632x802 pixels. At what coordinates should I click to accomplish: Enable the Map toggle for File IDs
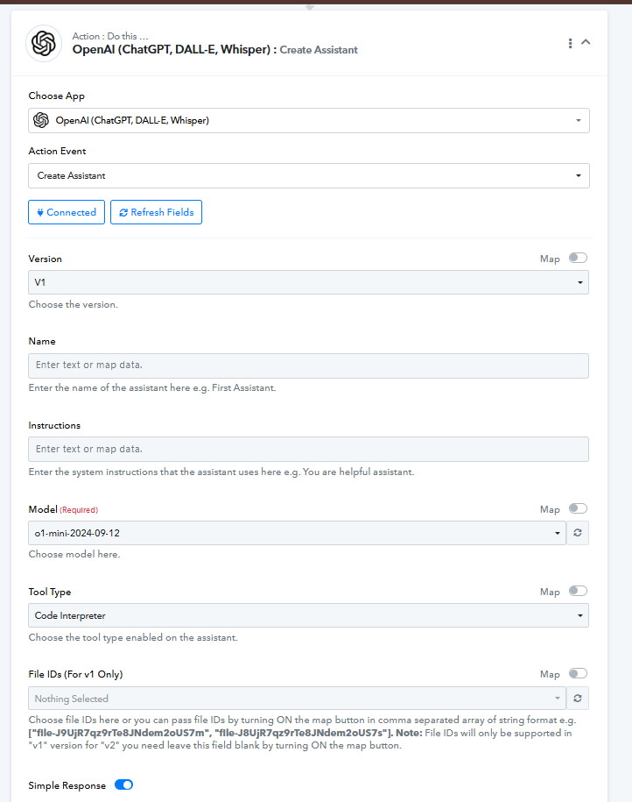(578, 673)
